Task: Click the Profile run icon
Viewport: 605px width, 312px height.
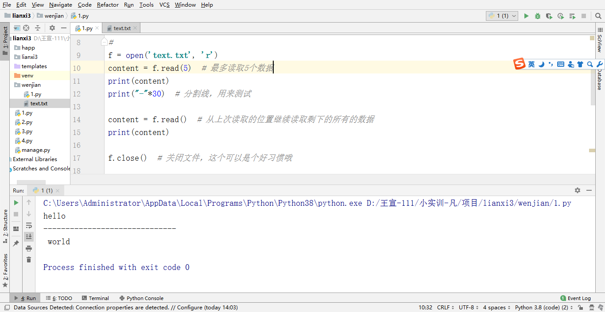Action: click(561, 16)
